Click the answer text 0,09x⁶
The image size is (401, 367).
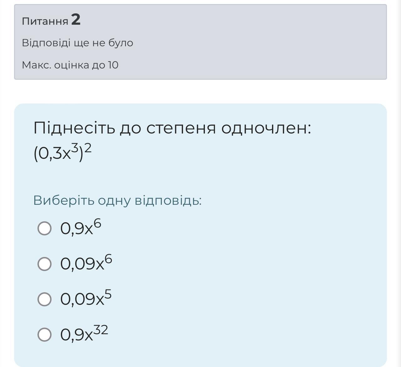86,264
